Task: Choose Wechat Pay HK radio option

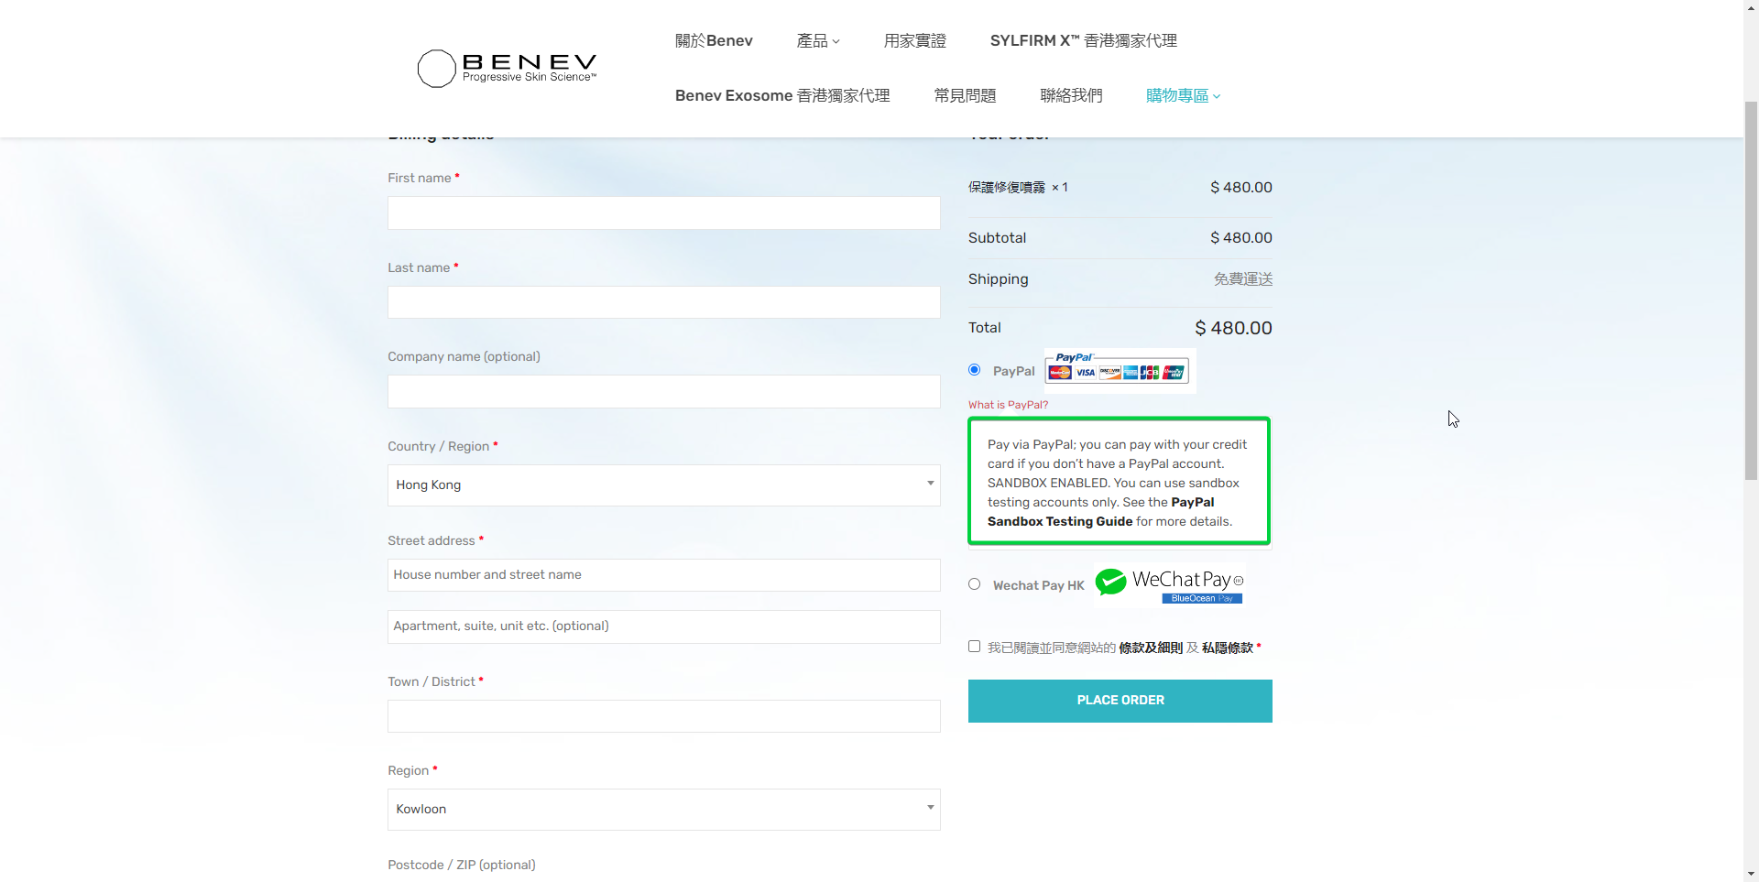Action: coord(974,584)
